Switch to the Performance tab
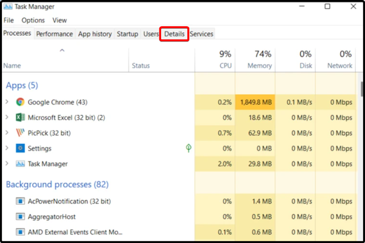The height and width of the screenshot is (243, 365). click(54, 34)
